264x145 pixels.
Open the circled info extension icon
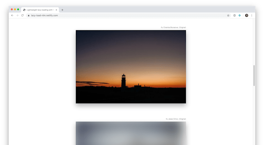(x=234, y=15)
